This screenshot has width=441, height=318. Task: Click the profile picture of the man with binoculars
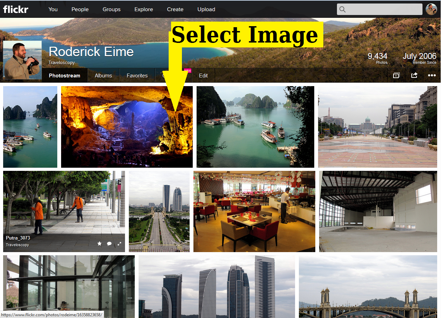[x=22, y=60]
